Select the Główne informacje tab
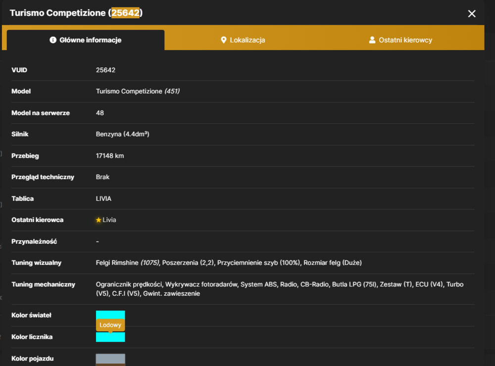This screenshot has height=366, width=495. tap(86, 40)
